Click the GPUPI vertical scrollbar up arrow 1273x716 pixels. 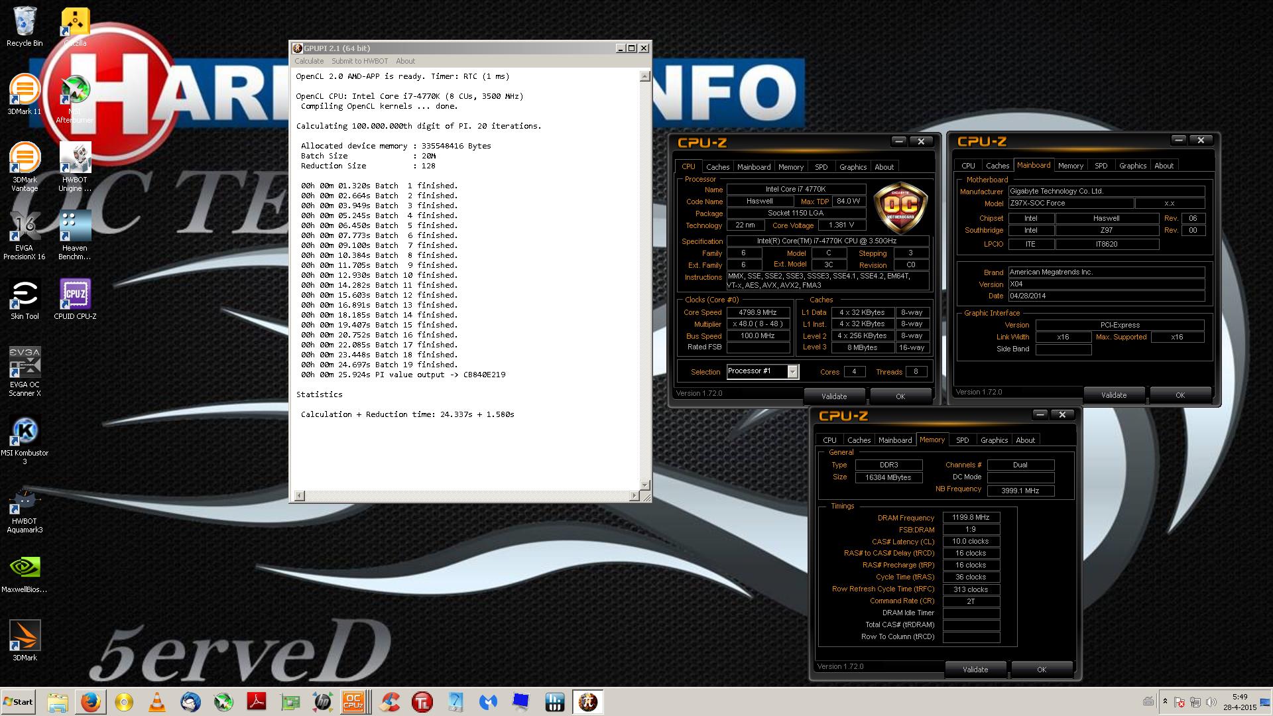tap(644, 76)
